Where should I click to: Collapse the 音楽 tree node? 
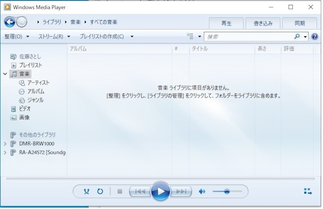pos(5,74)
